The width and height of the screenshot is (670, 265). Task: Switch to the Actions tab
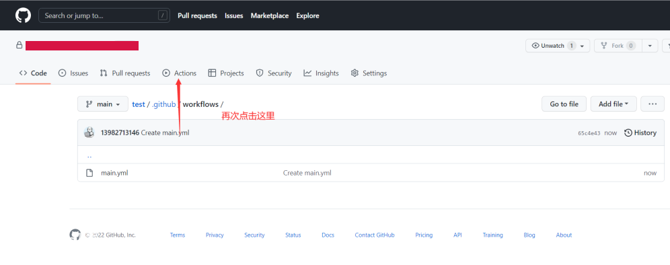click(180, 73)
